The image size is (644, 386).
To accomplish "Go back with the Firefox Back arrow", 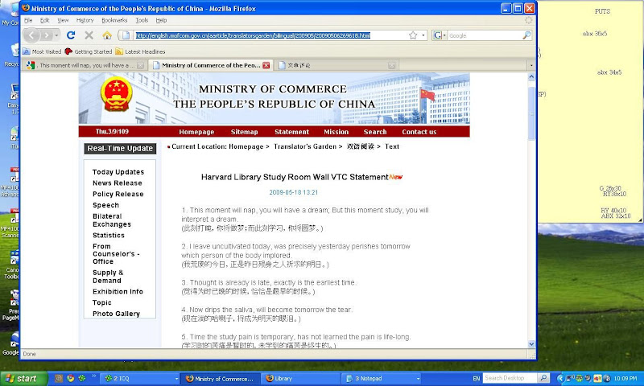I will coord(31,35).
